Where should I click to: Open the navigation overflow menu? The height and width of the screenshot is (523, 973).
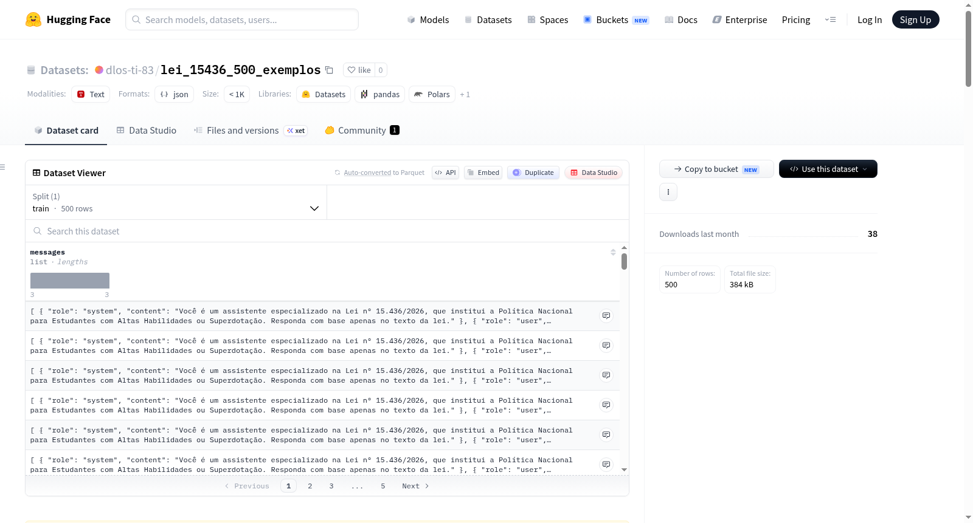tap(831, 19)
